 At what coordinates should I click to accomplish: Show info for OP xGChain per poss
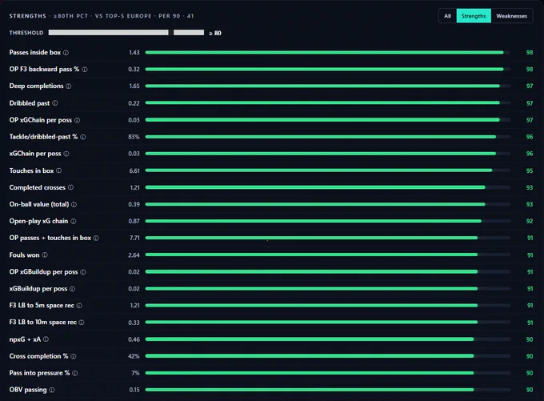[77, 120]
